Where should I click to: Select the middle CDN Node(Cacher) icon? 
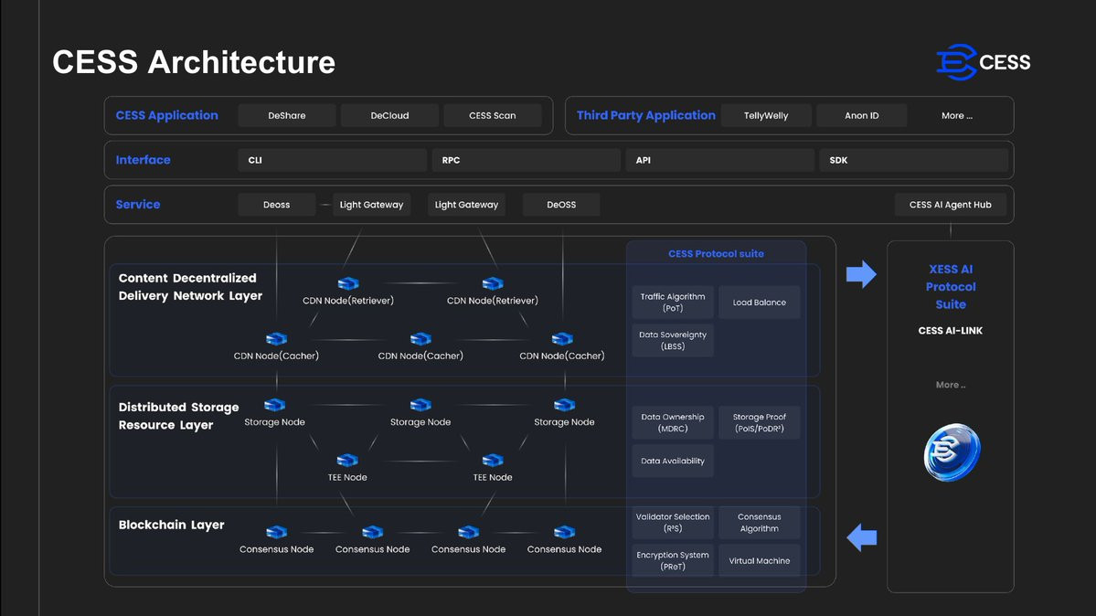(420, 338)
